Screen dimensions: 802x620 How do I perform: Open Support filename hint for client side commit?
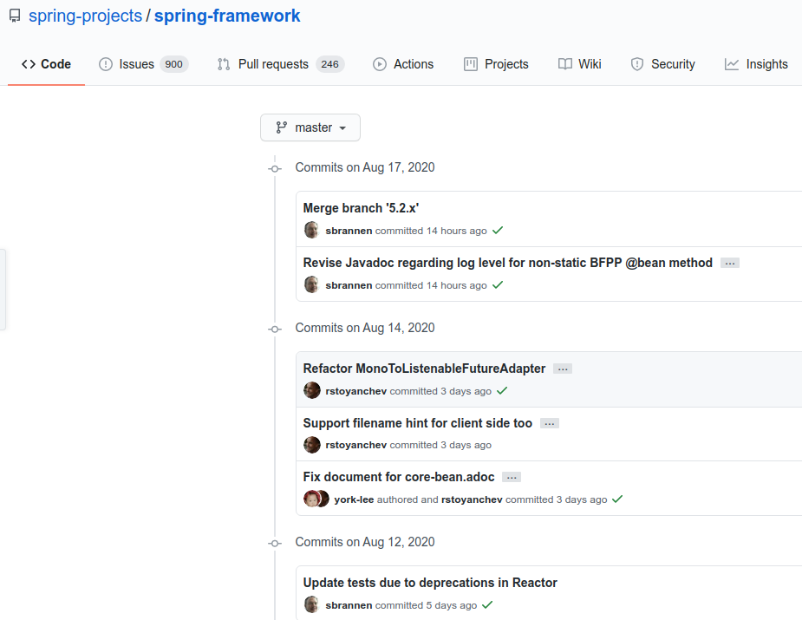(417, 423)
